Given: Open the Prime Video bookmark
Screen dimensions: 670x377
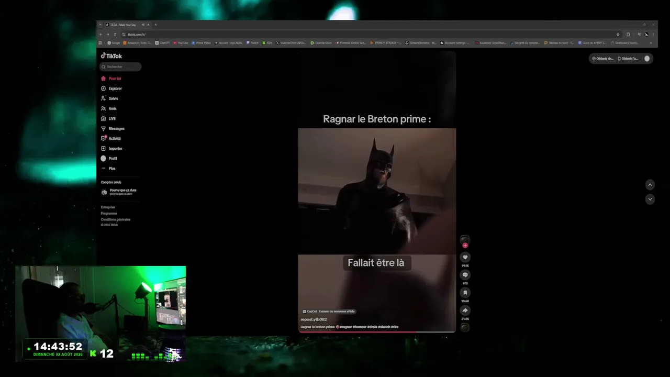Looking at the screenshot, I should tap(202, 43).
